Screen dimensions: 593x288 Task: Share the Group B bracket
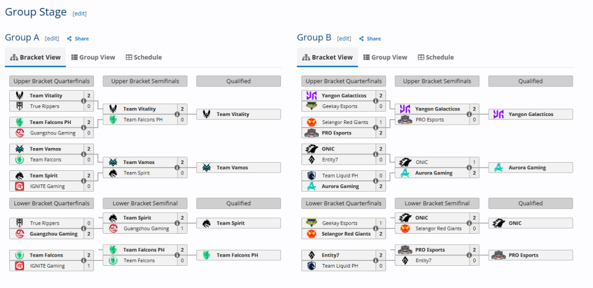370,38
